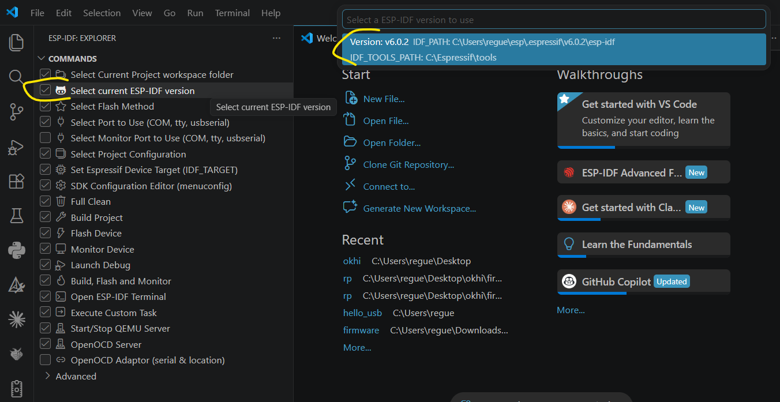Choose the Version v6.0.2 ESP-IDF option
This screenshot has height=402, width=780.
(x=554, y=49)
